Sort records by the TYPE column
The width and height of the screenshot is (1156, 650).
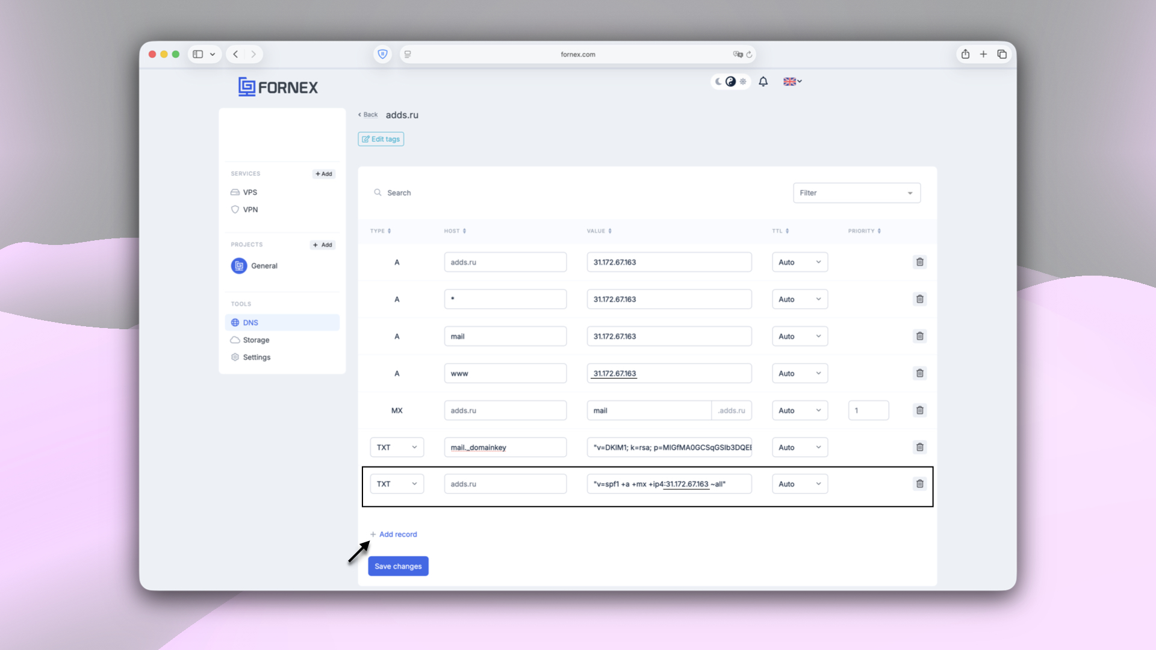[x=381, y=231]
